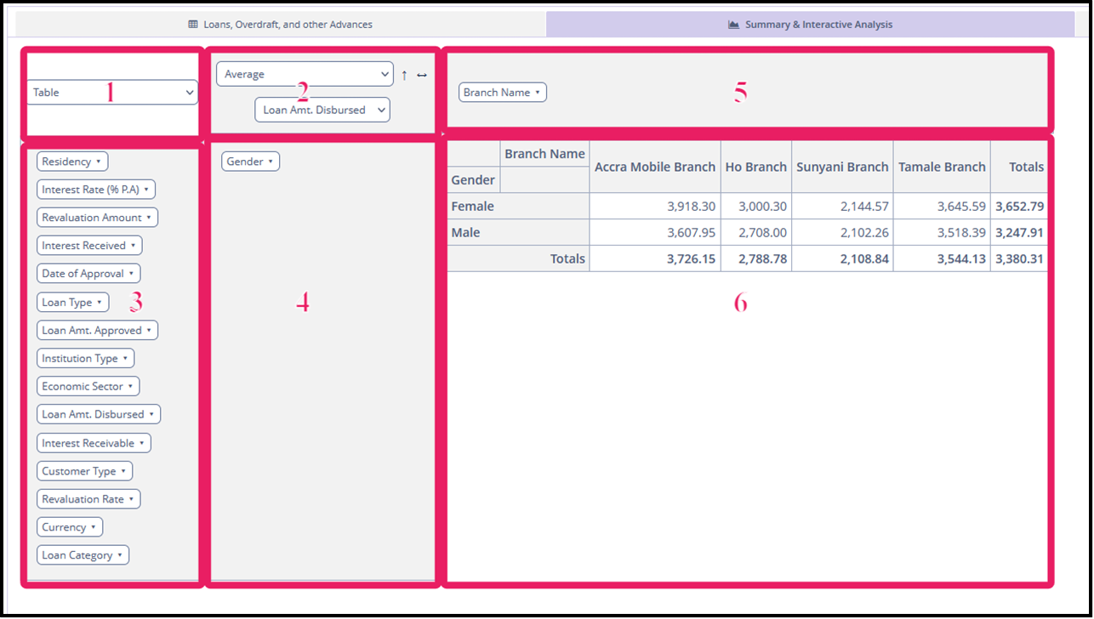Viewport: 1094px width, 619px height.
Task: Click the transpose double-arrow icon near Average selector
Action: tap(421, 75)
